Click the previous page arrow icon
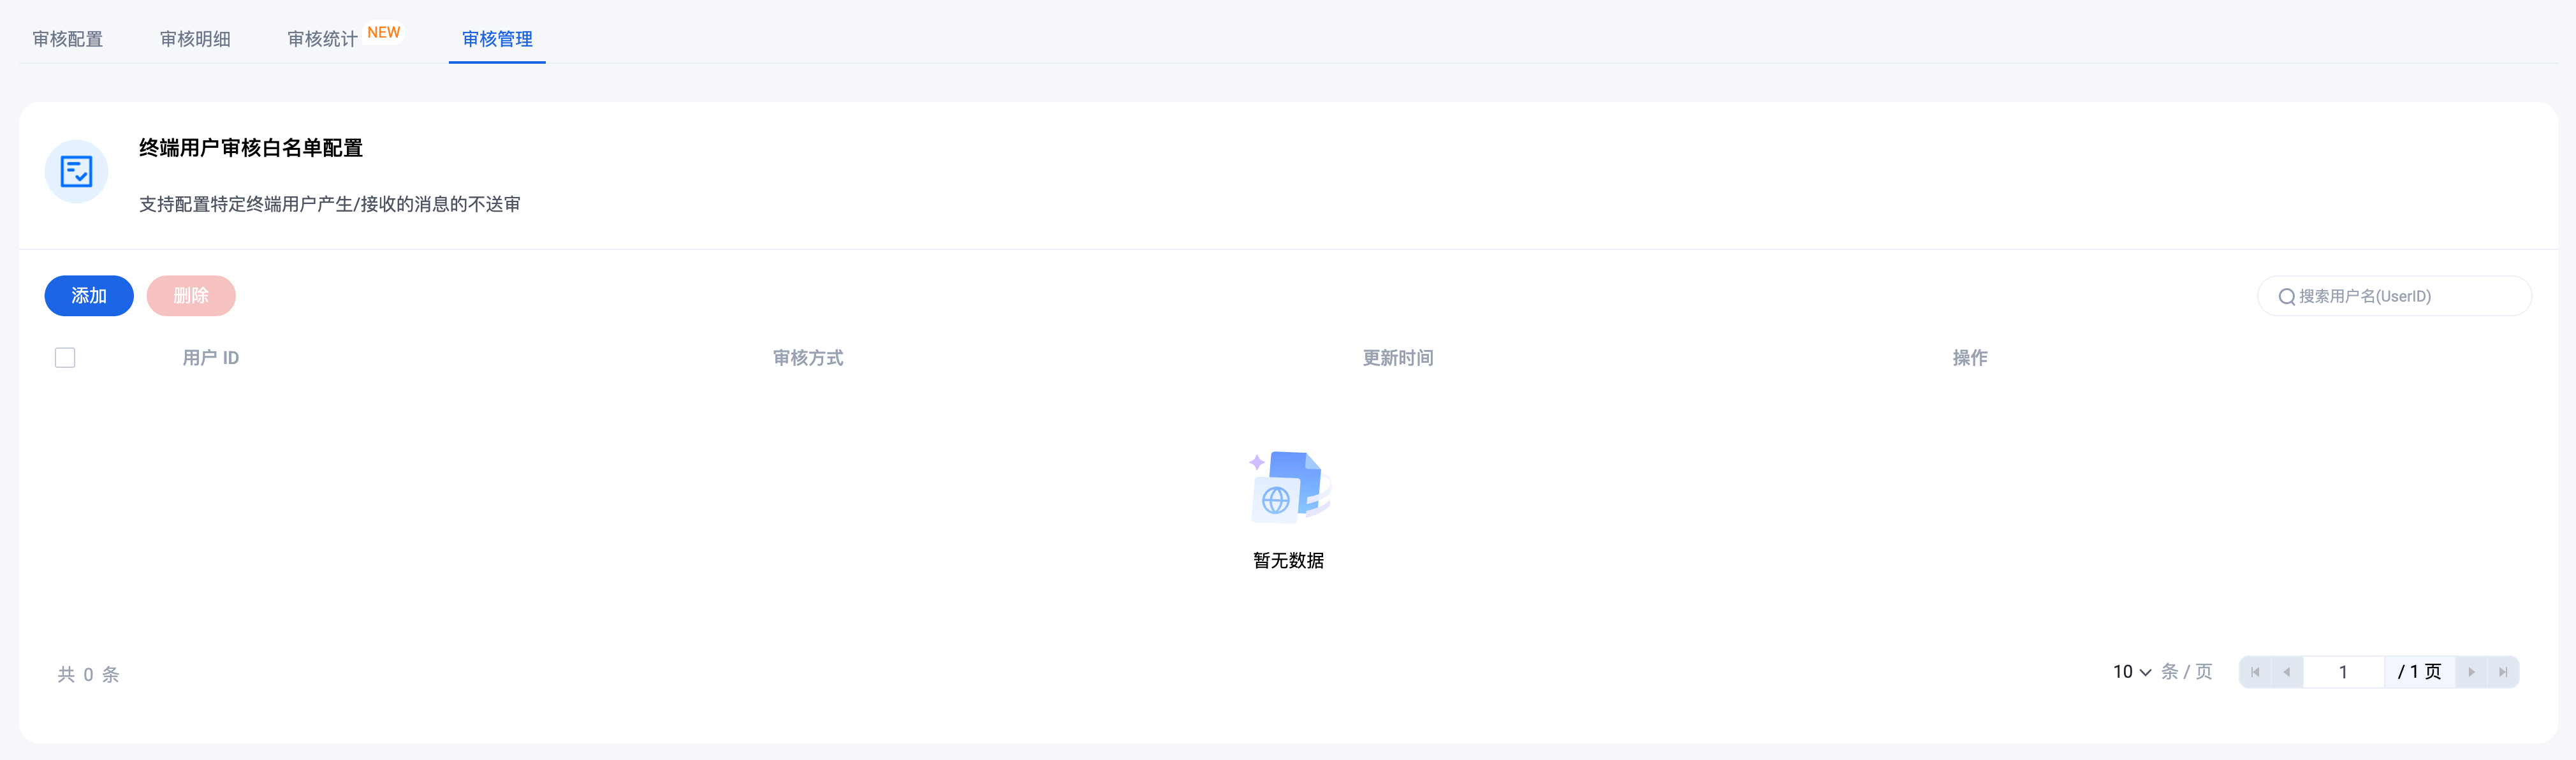Viewport: 2576px width, 760px height. pos(2287,672)
